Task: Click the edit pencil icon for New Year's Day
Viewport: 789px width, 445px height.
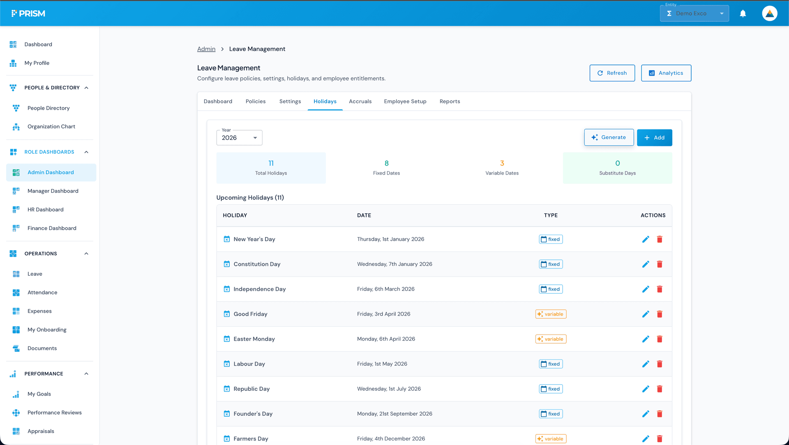Action: (x=646, y=239)
